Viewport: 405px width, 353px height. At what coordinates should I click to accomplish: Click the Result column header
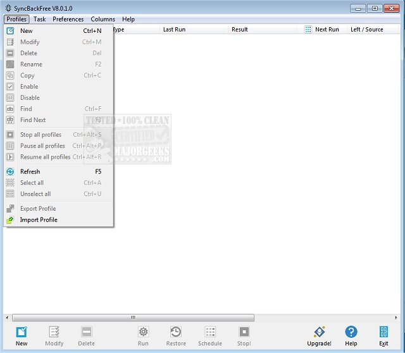click(x=240, y=30)
